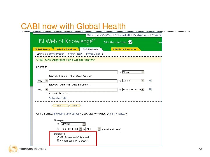Image resolution: width=210 pixels, height=157 pixels.
Task: Open the From start year dropdown
Action: [74, 129]
